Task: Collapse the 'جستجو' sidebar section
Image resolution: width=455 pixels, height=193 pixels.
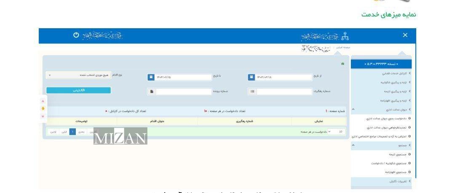Action: pyautogui.click(x=353, y=145)
